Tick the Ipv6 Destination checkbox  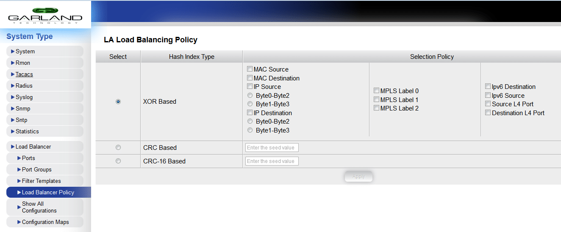pos(488,86)
